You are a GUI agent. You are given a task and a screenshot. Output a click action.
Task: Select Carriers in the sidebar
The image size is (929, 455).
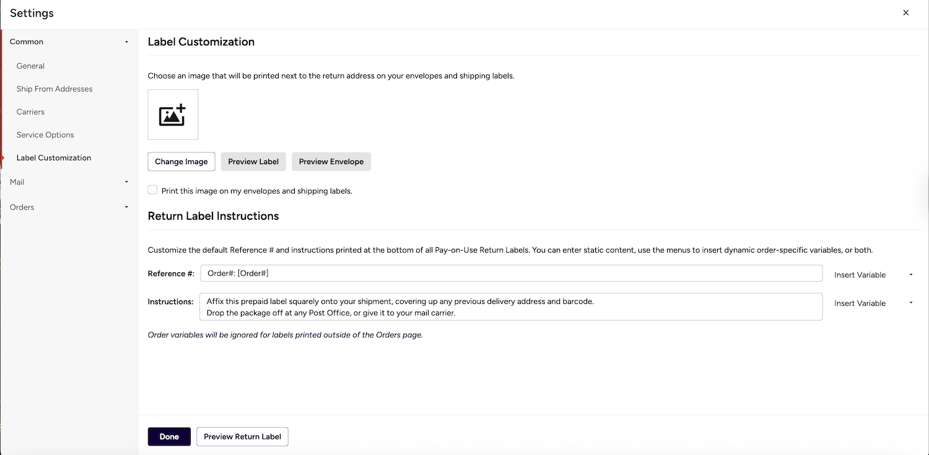30,112
